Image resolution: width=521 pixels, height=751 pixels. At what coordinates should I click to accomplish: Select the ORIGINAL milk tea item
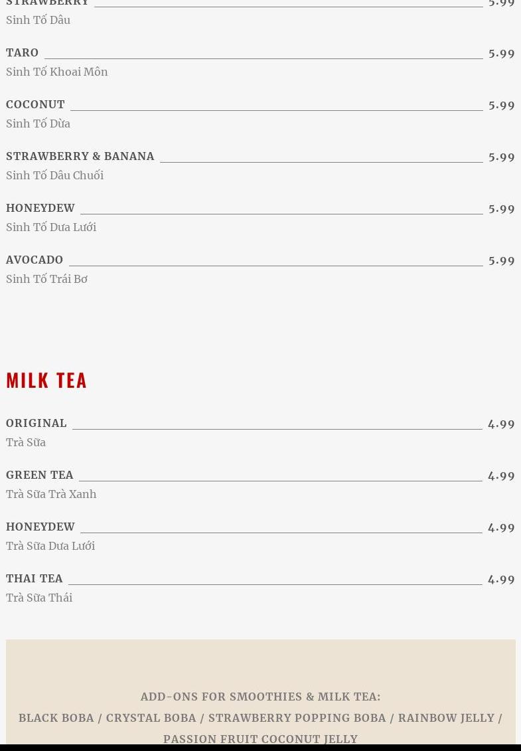(37, 423)
